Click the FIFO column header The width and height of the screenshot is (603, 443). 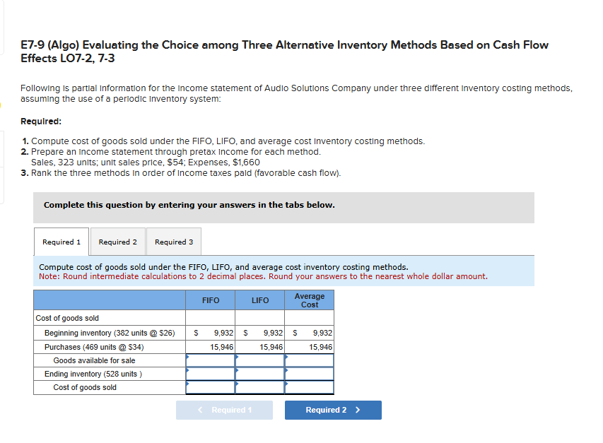[x=211, y=300]
